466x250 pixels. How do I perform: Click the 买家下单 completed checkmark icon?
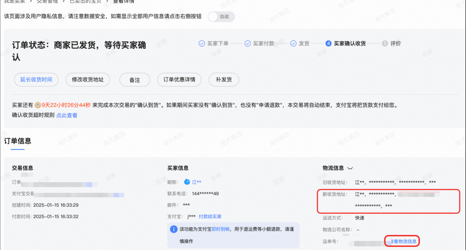tap(201, 43)
